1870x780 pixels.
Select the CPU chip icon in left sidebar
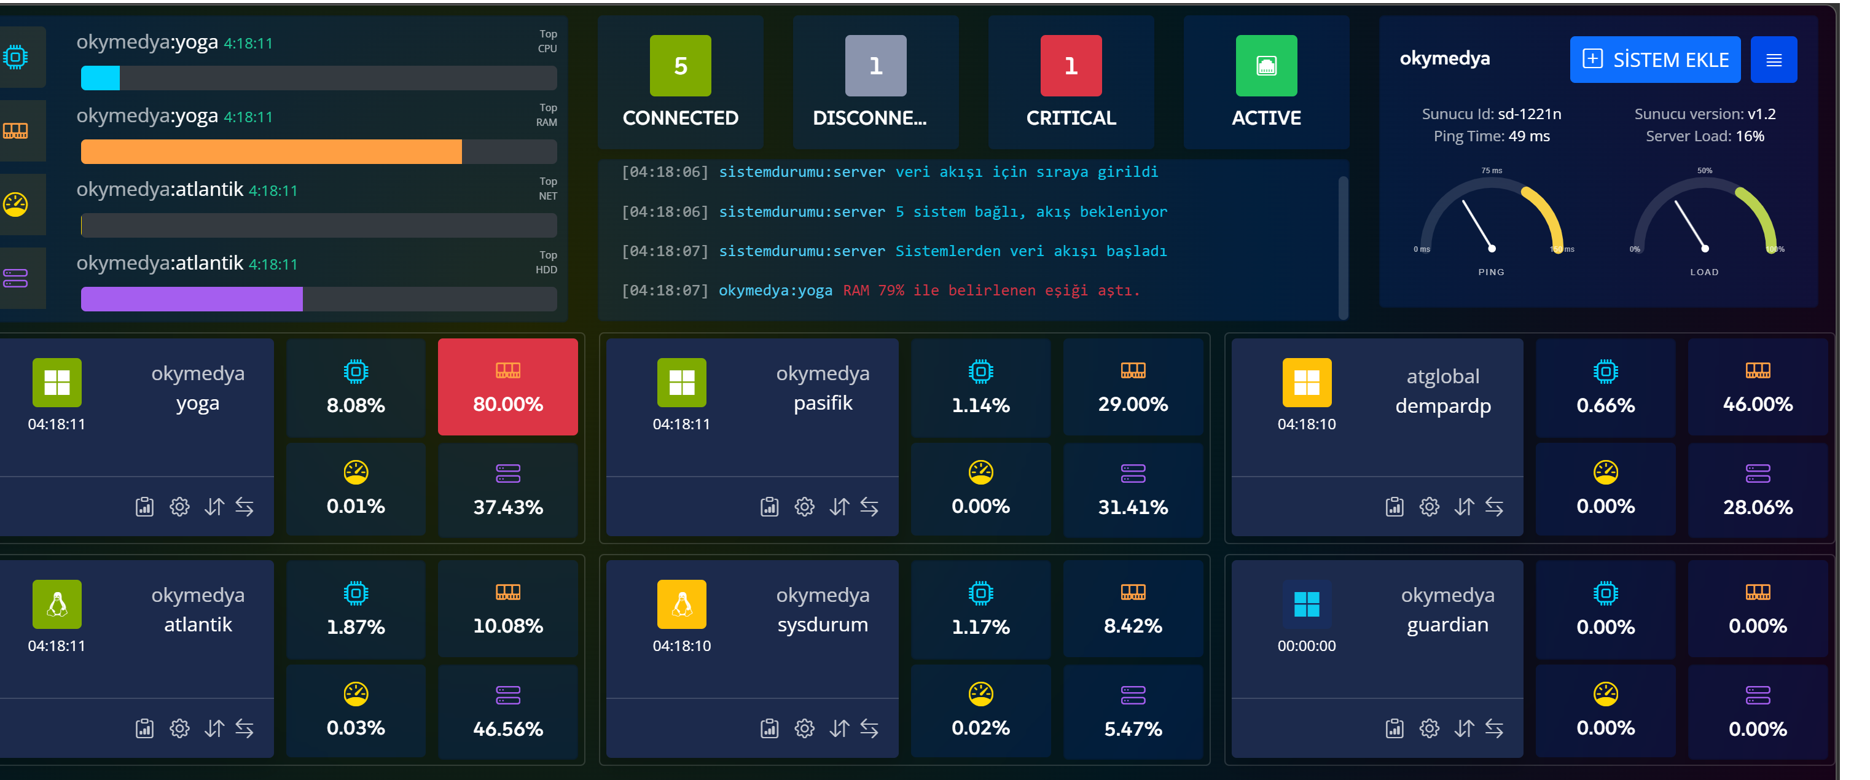click(x=15, y=57)
